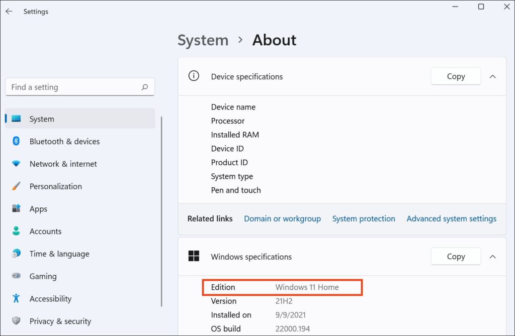
Task: Collapse the Windows specifications section
Action: pyautogui.click(x=493, y=256)
